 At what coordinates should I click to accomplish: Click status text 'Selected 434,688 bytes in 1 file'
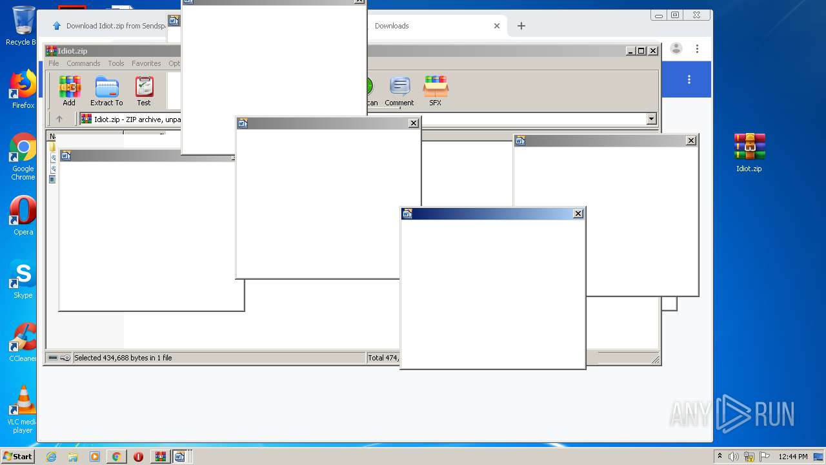123,358
